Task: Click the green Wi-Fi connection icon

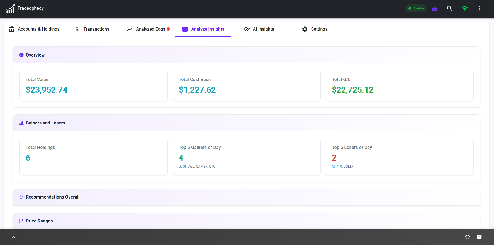Action: point(464,8)
